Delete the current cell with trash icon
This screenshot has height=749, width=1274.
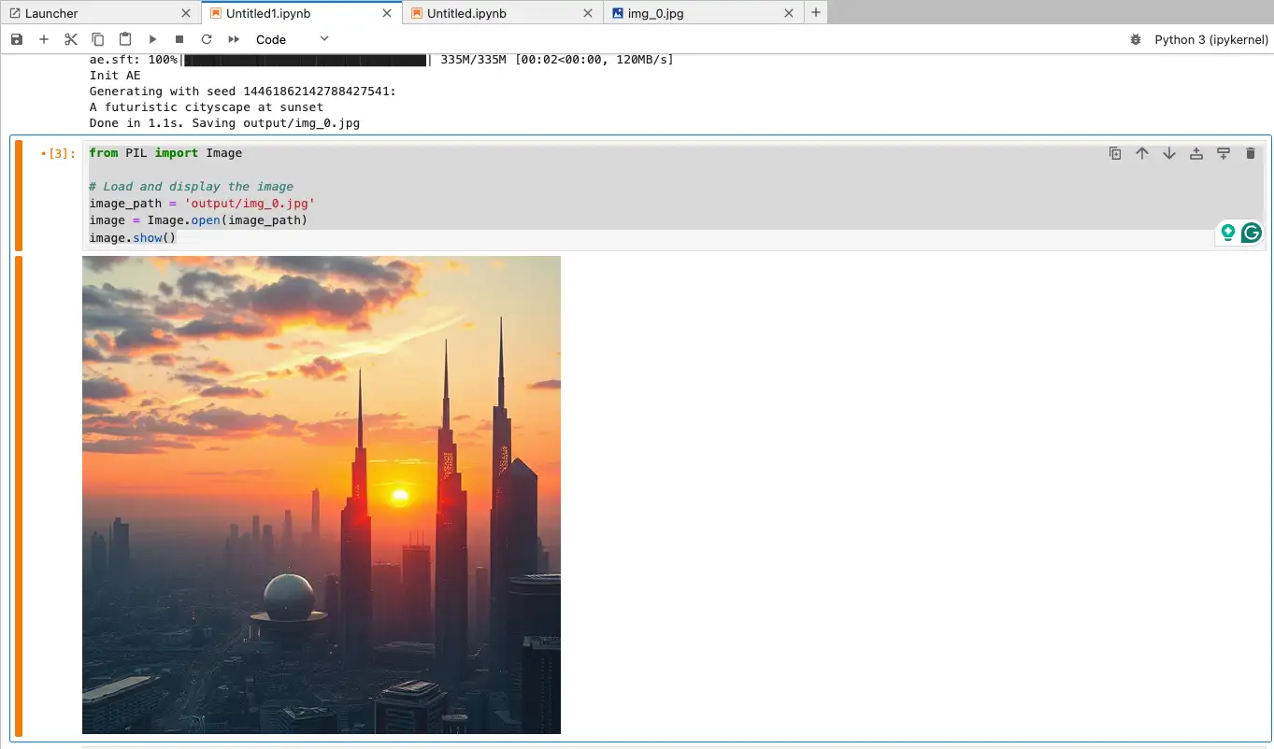pyautogui.click(x=1251, y=153)
